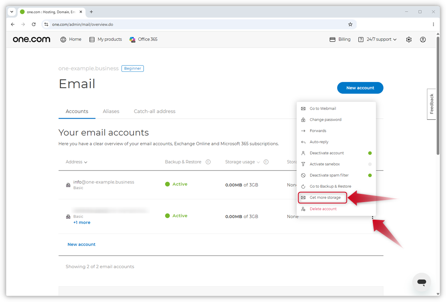Open new browser tab
This screenshot has height=302, width=446.
click(91, 12)
